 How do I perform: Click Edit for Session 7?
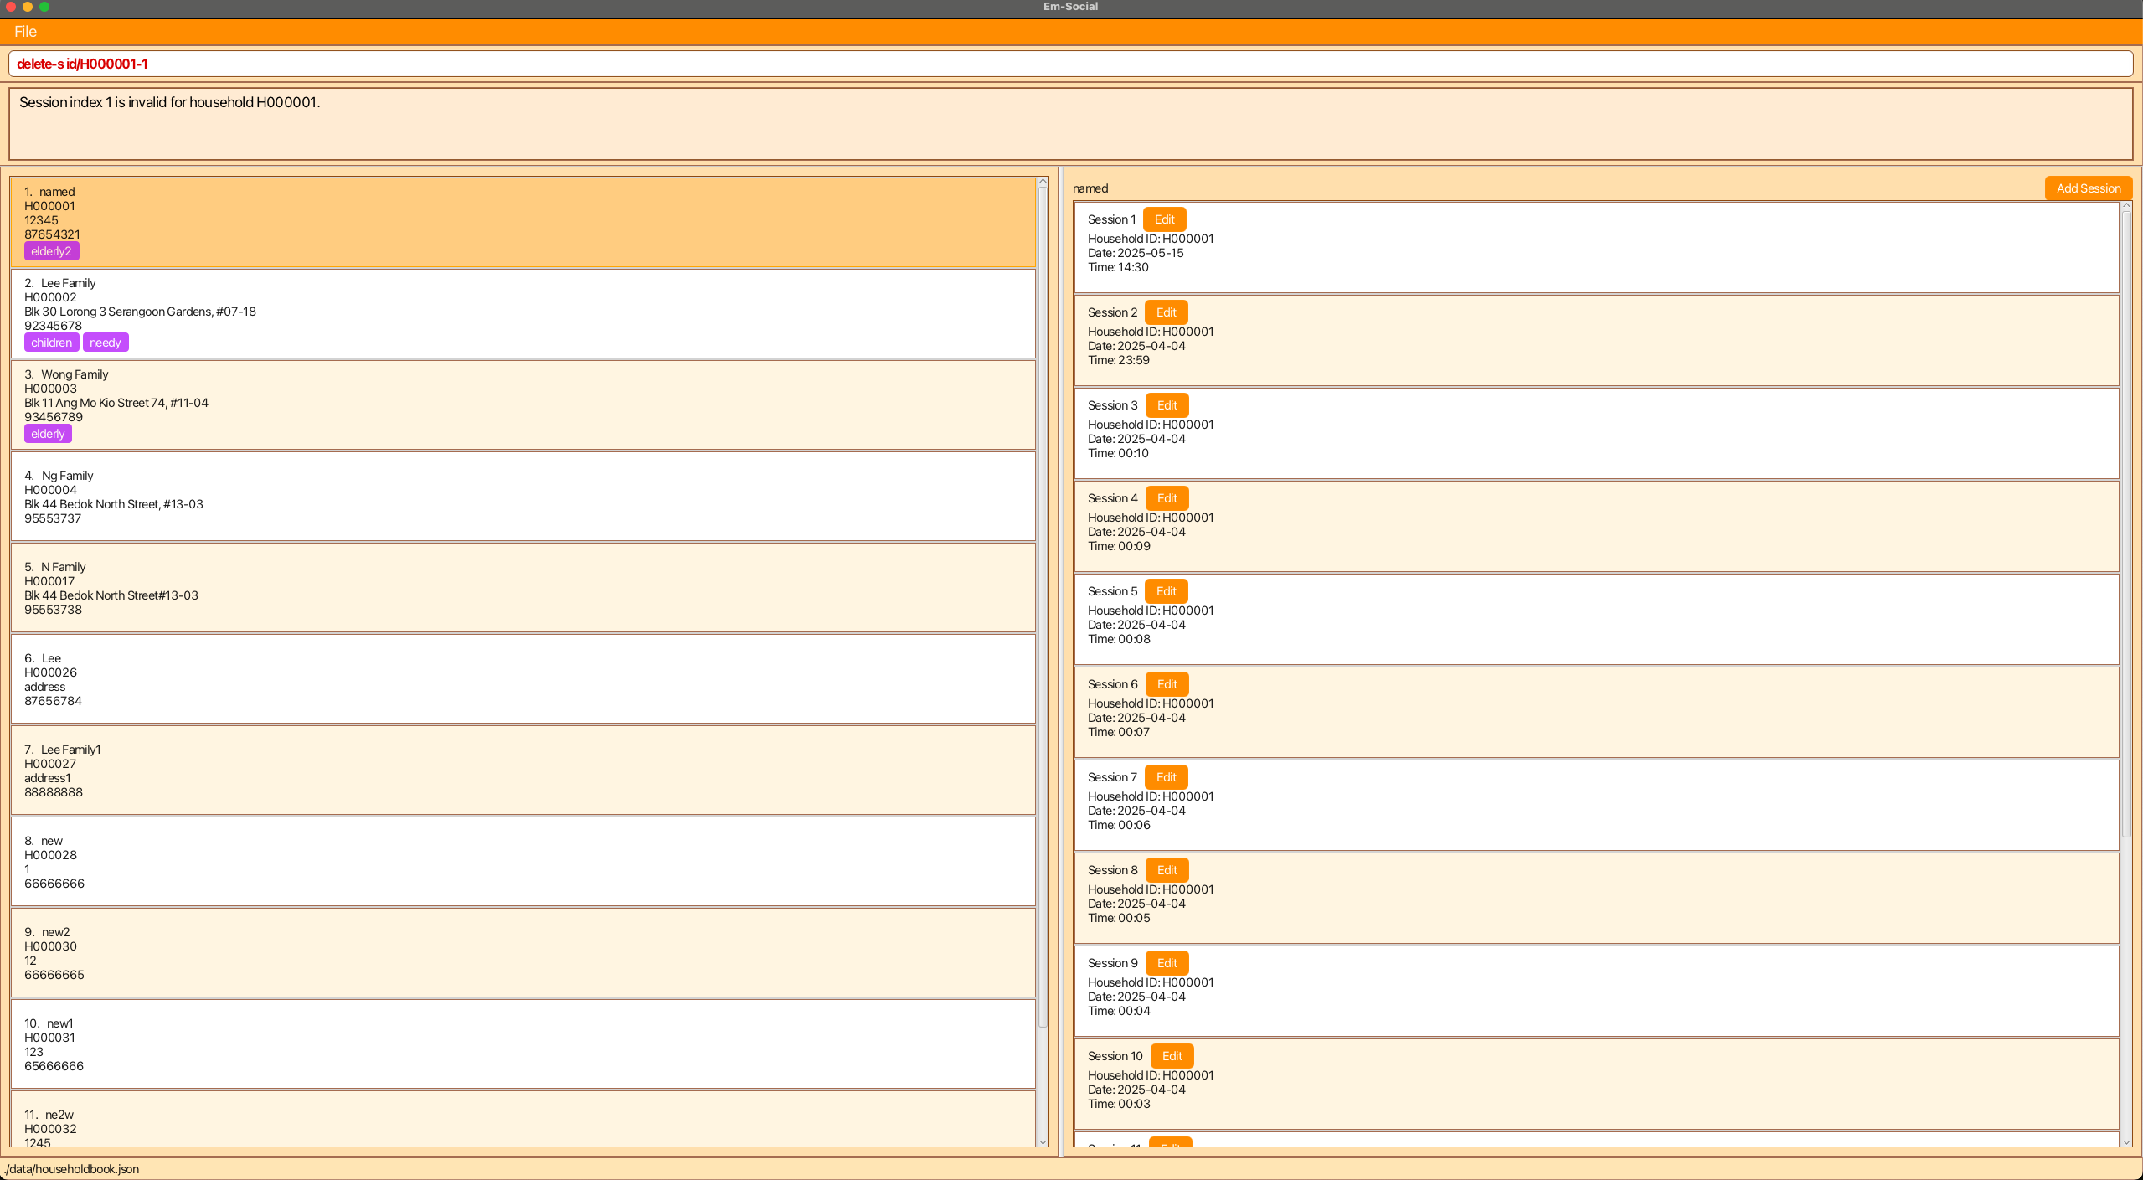pyautogui.click(x=1166, y=777)
